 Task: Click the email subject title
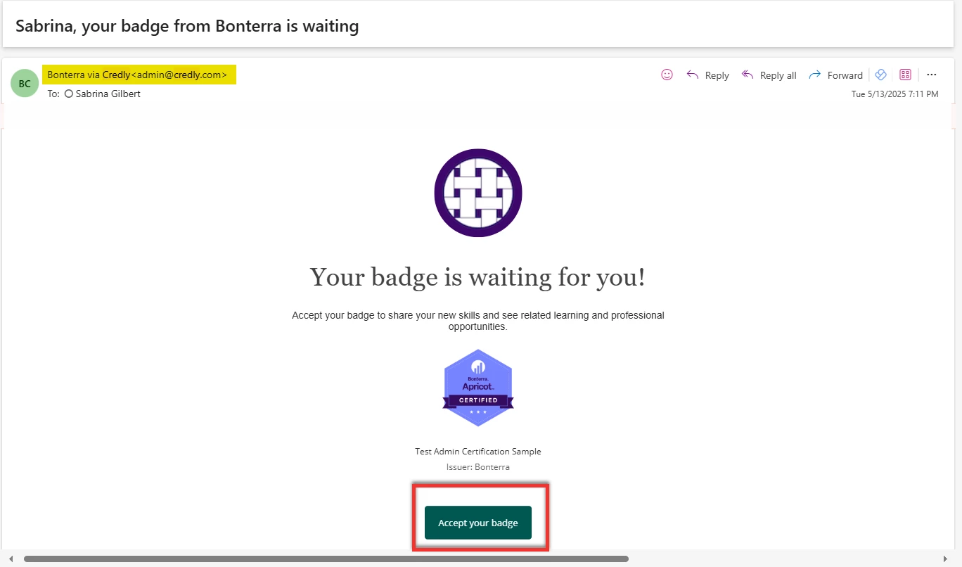point(187,26)
